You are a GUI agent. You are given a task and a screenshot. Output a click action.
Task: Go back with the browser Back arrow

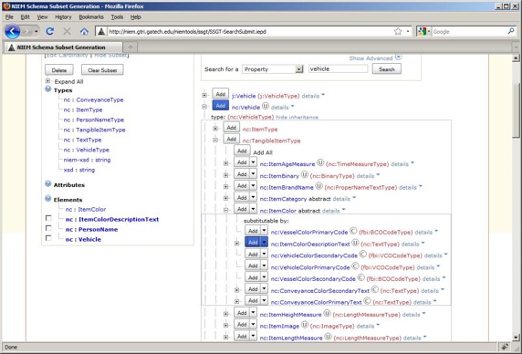coord(13,32)
